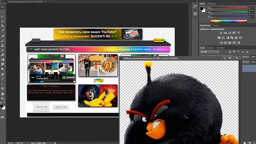Open the History panel icon
The width and height of the screenshot is (256, 144).
[195, 6]
